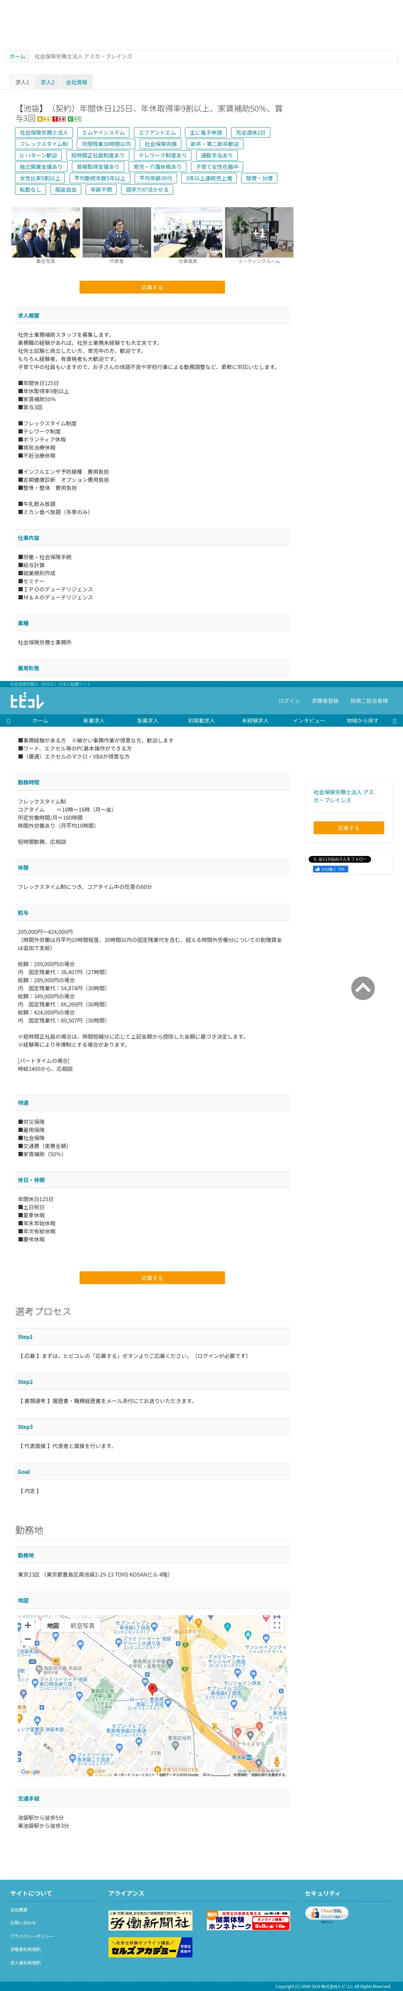The width and height of the screenshot is (403, 1991).
Task: Open the ミーティングルーム +1 thumbnail
Action: point(259,232)
